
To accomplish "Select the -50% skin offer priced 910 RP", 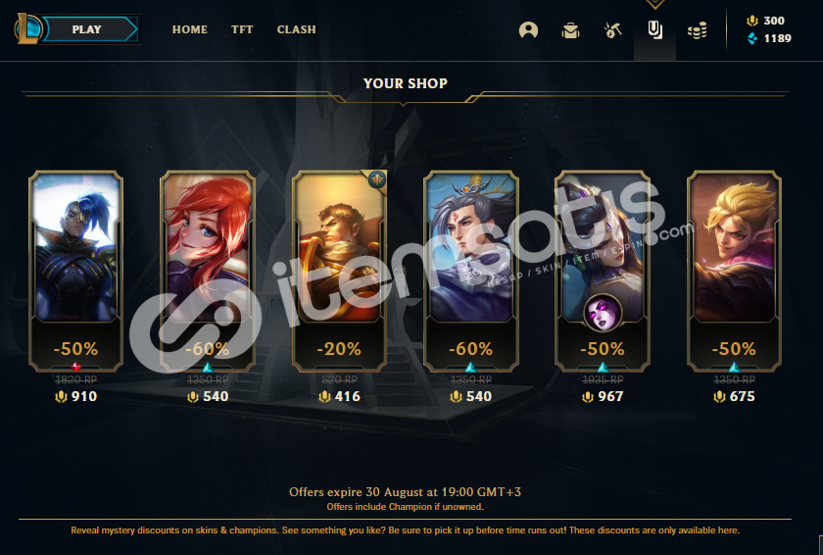I will (76, 271).
